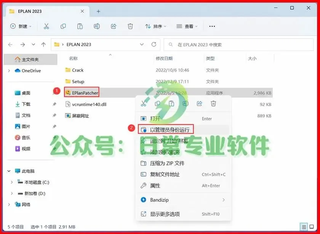Click the EPLAN 2023 breadcrumb in the address bar

click(79, 44)
